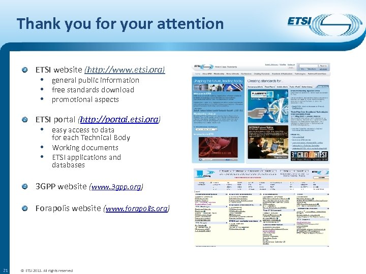This screenshot has width=366, height=274.
Task: Click the 'Forapolis website' heading text
Action: (68, 208)
